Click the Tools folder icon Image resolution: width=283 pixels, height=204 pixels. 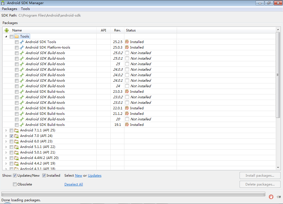coord(17,36)
